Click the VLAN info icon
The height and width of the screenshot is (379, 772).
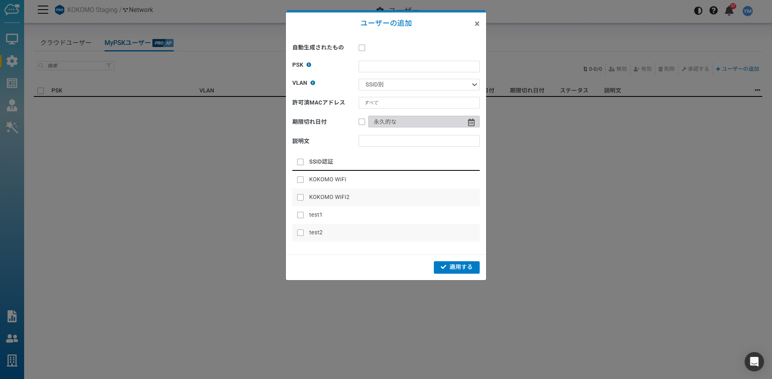coord(313,83)
